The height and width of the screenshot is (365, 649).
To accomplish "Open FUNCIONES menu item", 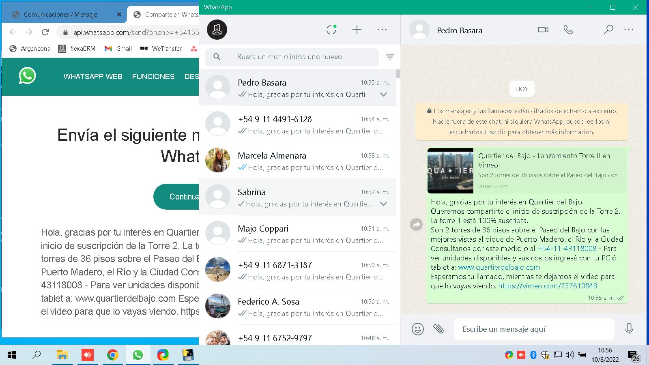I will (153, 76).
